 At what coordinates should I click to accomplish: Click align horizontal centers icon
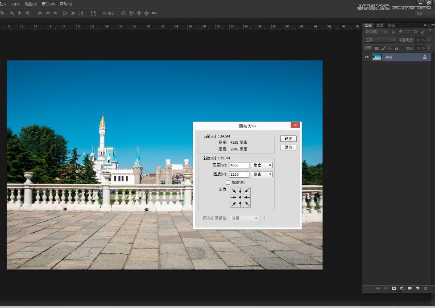[20, 13]
